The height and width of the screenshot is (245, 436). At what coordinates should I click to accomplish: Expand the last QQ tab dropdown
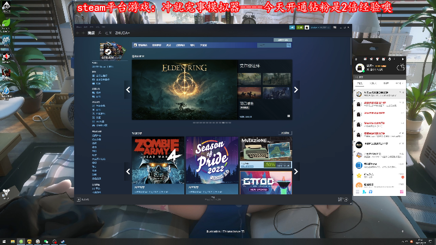399,83
